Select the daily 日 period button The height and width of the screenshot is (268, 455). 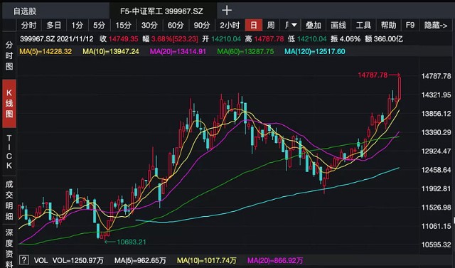(x=254, y=25)
